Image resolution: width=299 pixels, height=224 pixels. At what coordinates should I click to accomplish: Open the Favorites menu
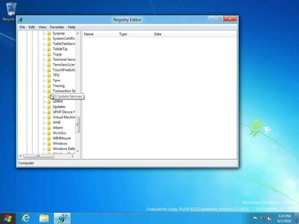click(x=57, y=27)
